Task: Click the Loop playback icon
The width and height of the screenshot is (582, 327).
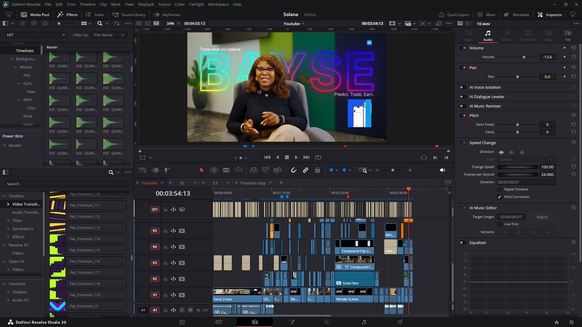Action: [318, 157]
